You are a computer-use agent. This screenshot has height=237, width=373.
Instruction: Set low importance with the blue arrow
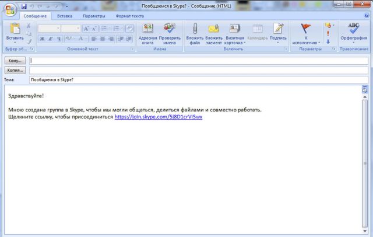coord(328,41)
